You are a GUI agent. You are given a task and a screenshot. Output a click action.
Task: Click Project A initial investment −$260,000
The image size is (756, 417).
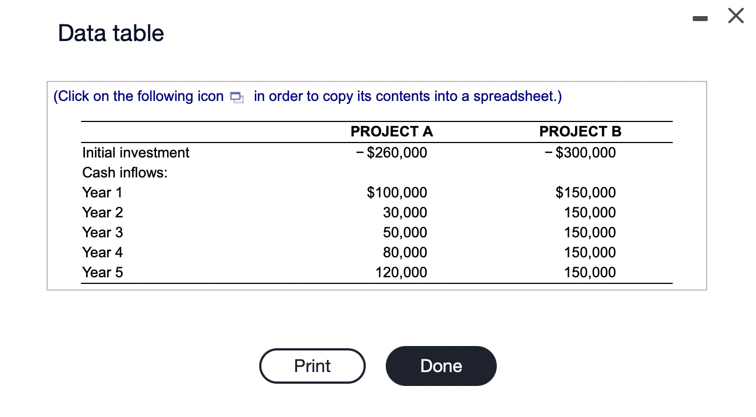(x=392, y=152)
